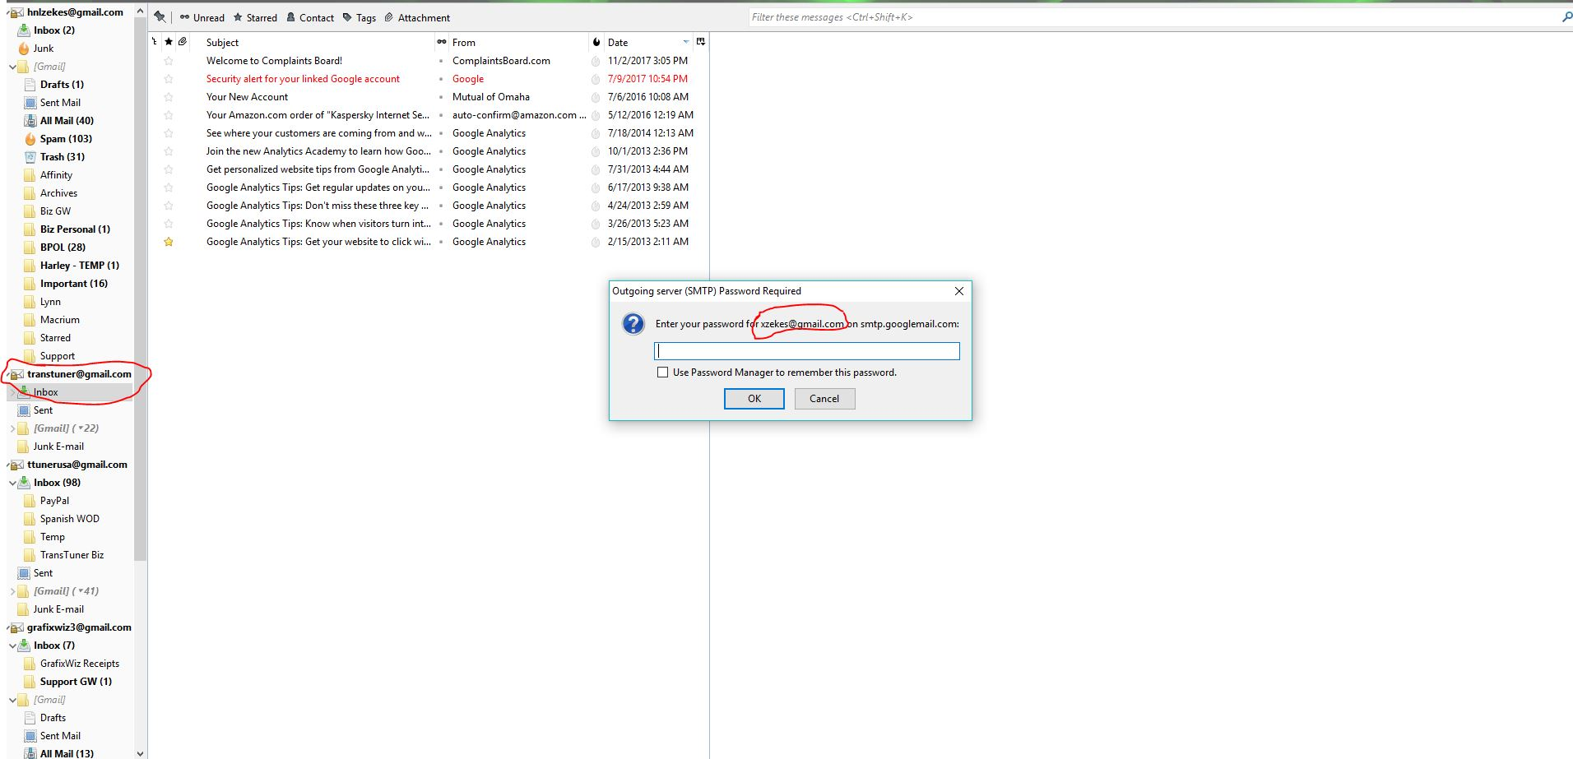The width and height of the screenshot is (1573, 759).
Task: Toggle the Attachment quick filter
Action: coord(417,17)
